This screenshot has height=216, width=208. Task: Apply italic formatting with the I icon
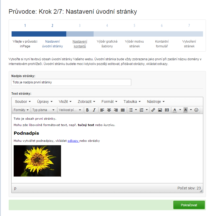[94, 110]
